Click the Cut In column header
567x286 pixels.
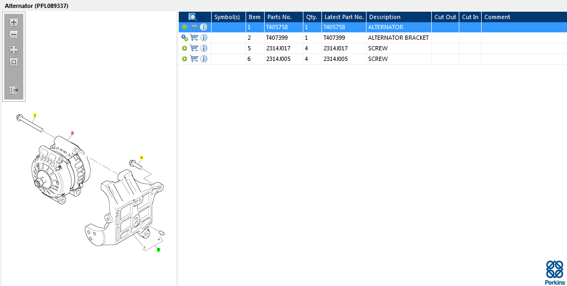point(470,17)
